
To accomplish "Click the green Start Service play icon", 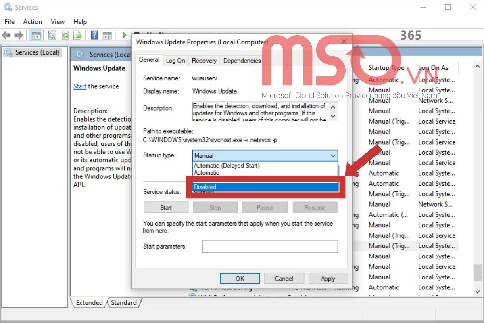I will click(x=125, y=36).
